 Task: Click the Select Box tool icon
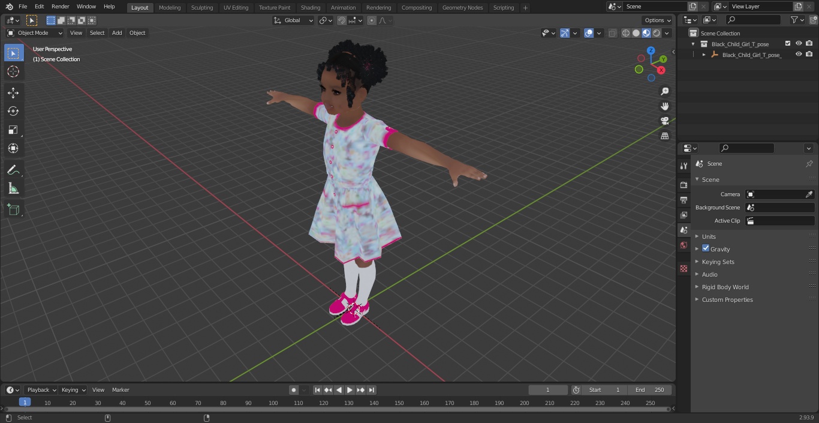click(13, 53)
